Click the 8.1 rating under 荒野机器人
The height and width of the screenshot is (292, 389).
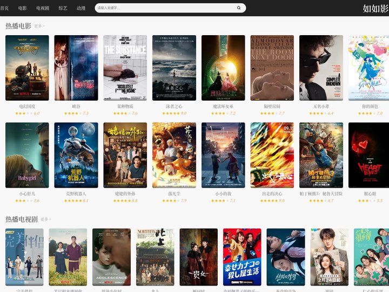click(x=85, y=201)
